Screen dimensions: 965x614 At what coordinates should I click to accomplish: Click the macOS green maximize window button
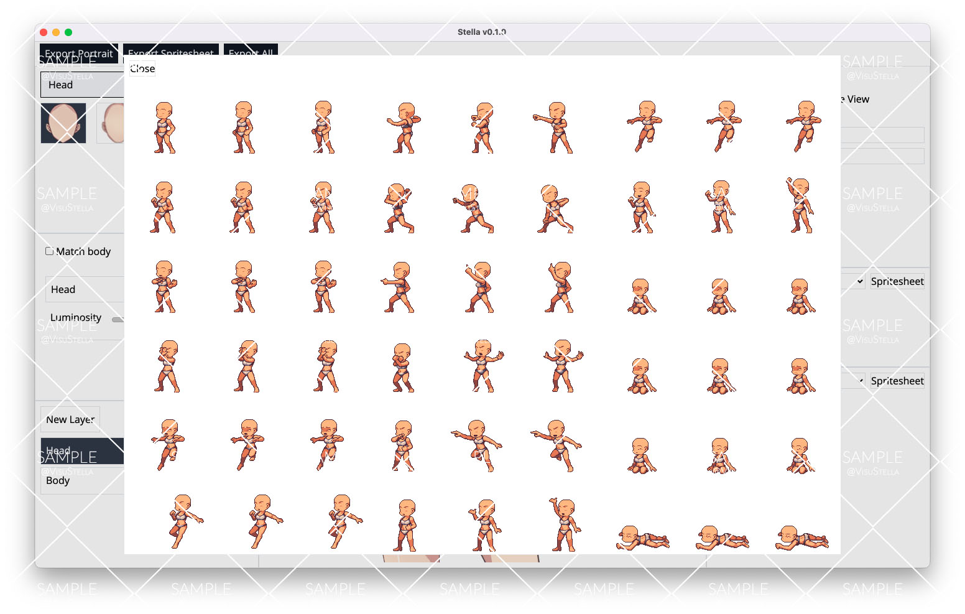[x=68, y=32]
